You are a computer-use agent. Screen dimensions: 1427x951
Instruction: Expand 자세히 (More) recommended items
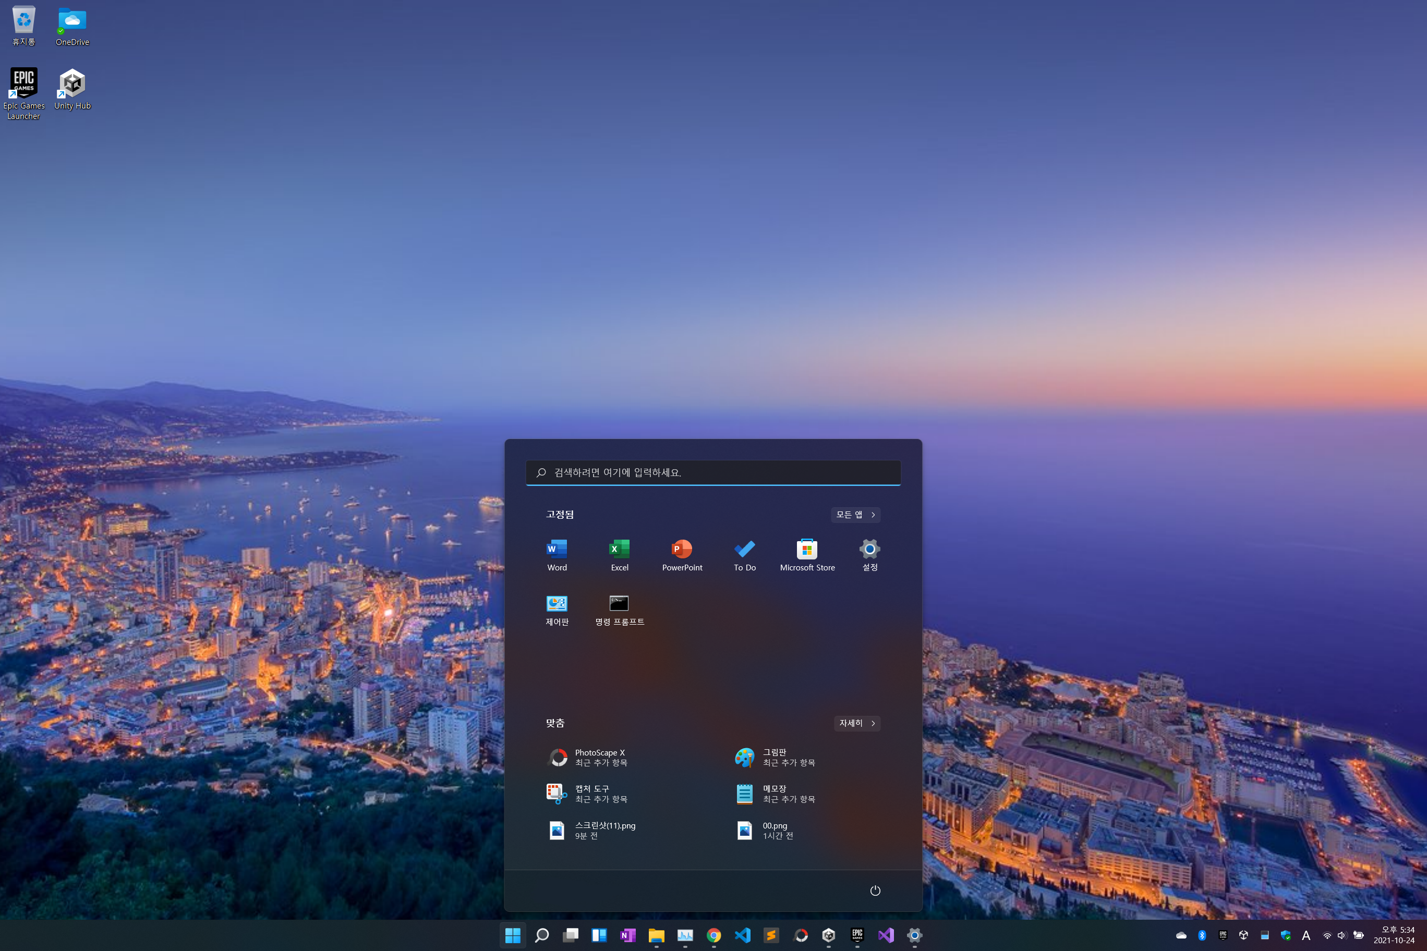pos(857,723)
